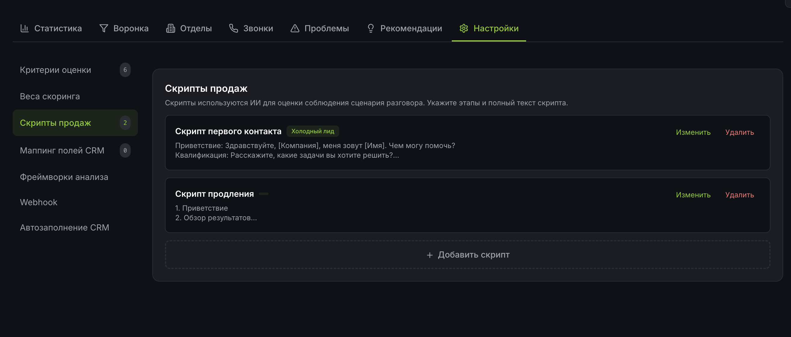Select the document icon next to Отделы
Viewport: 791px width, 337px height.
[171, 28]
